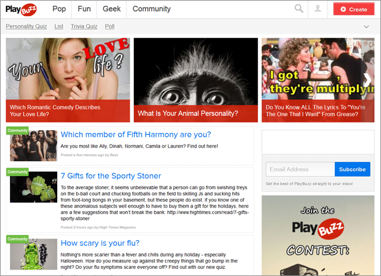Filter by List type

click(59, 26)
